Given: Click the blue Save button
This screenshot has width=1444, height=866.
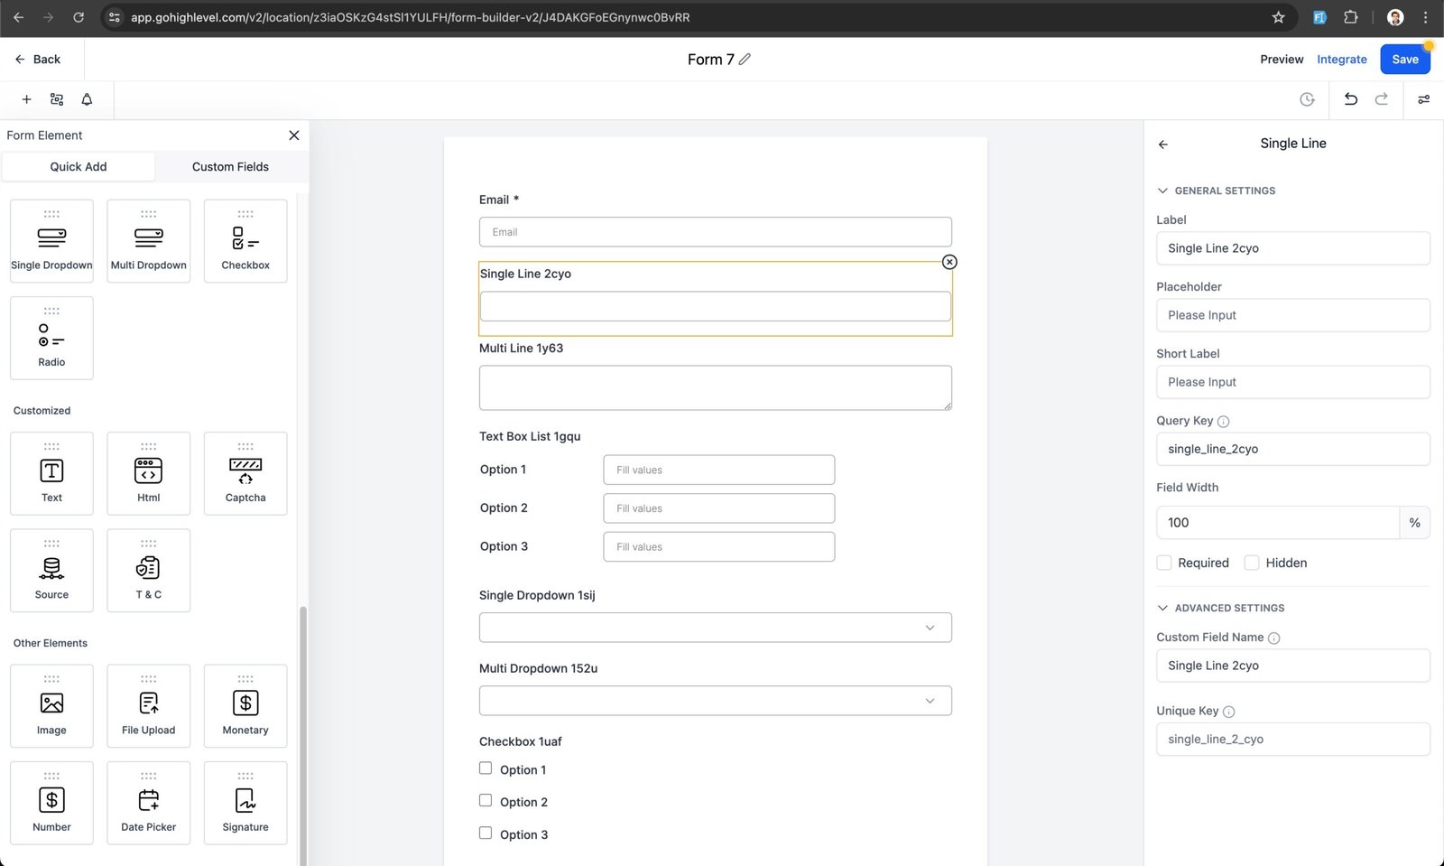Looking at the screenshot, I should (1404, 60).
